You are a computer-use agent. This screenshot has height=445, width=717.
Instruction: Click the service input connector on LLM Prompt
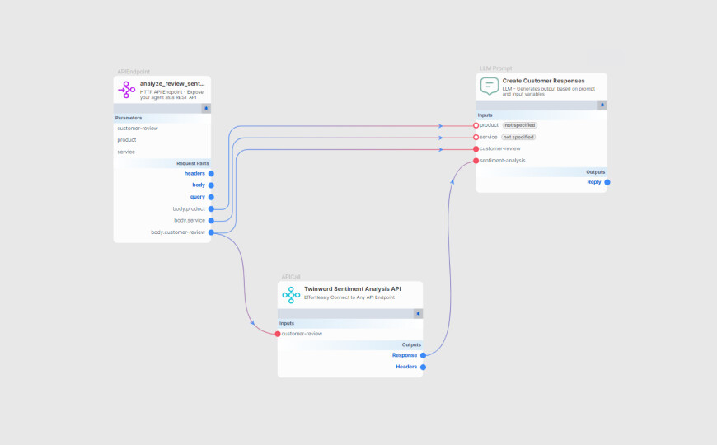[476, 137]
